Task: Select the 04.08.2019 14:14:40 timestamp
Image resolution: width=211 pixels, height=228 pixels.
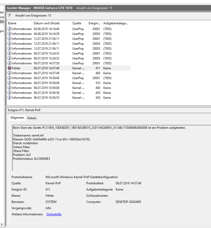Action: [47, 29]
